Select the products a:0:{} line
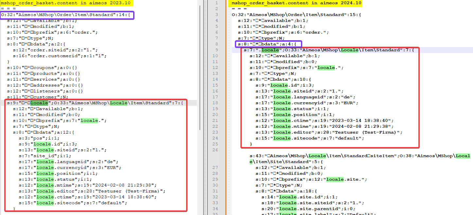473x215 pixels. click(44, 74)
